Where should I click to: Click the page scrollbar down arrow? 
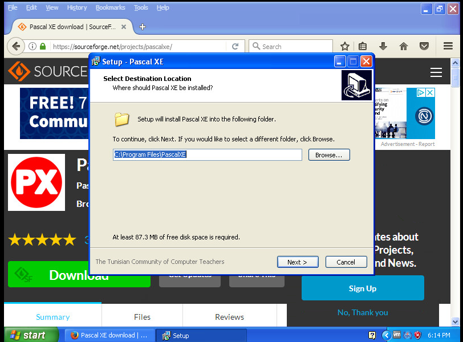pyautogui.click(x=455, y=321)
